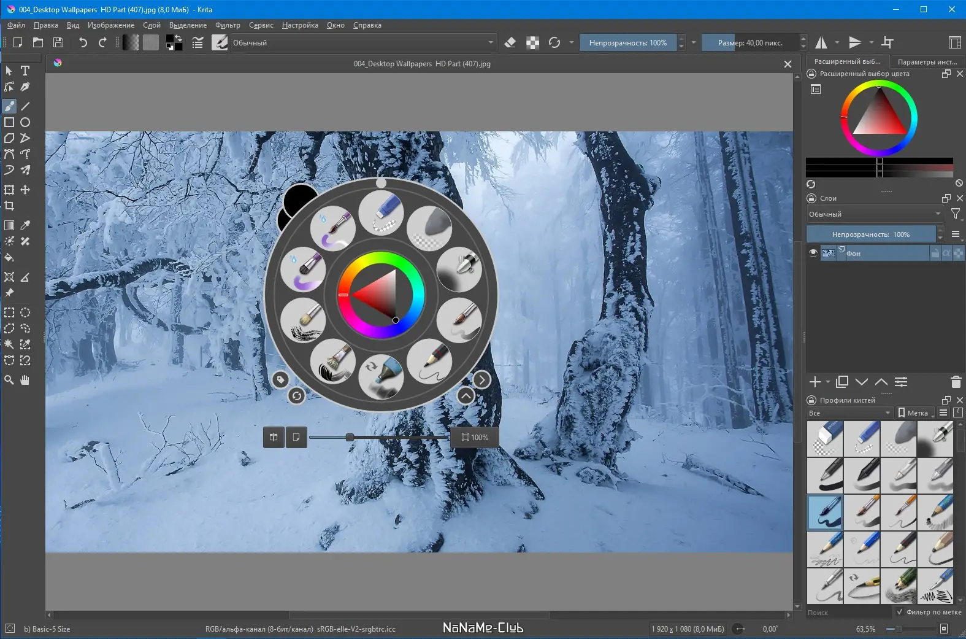The height and width of the screenshot is (639, 966).
Task: Open a file using the folder icon
Action: click(x=38, y=42)
